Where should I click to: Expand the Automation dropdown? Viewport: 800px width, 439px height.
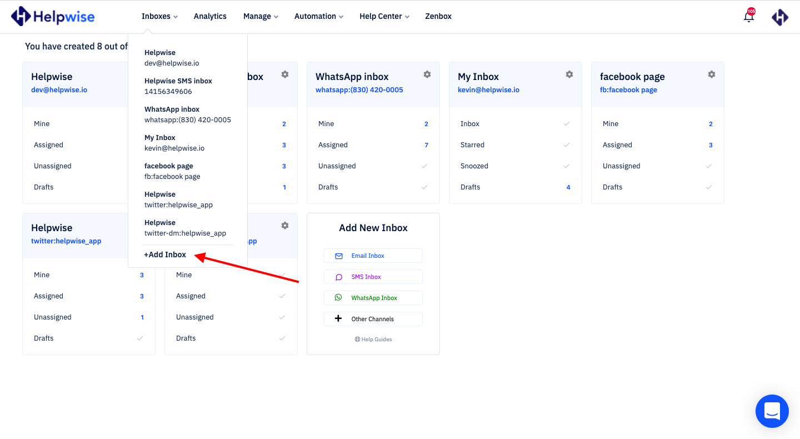pos(318,16)
